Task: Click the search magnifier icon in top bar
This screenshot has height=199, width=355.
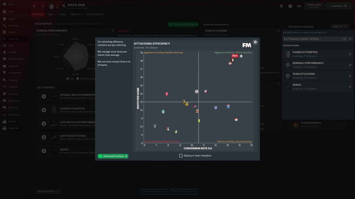Action: coord(64,6)
